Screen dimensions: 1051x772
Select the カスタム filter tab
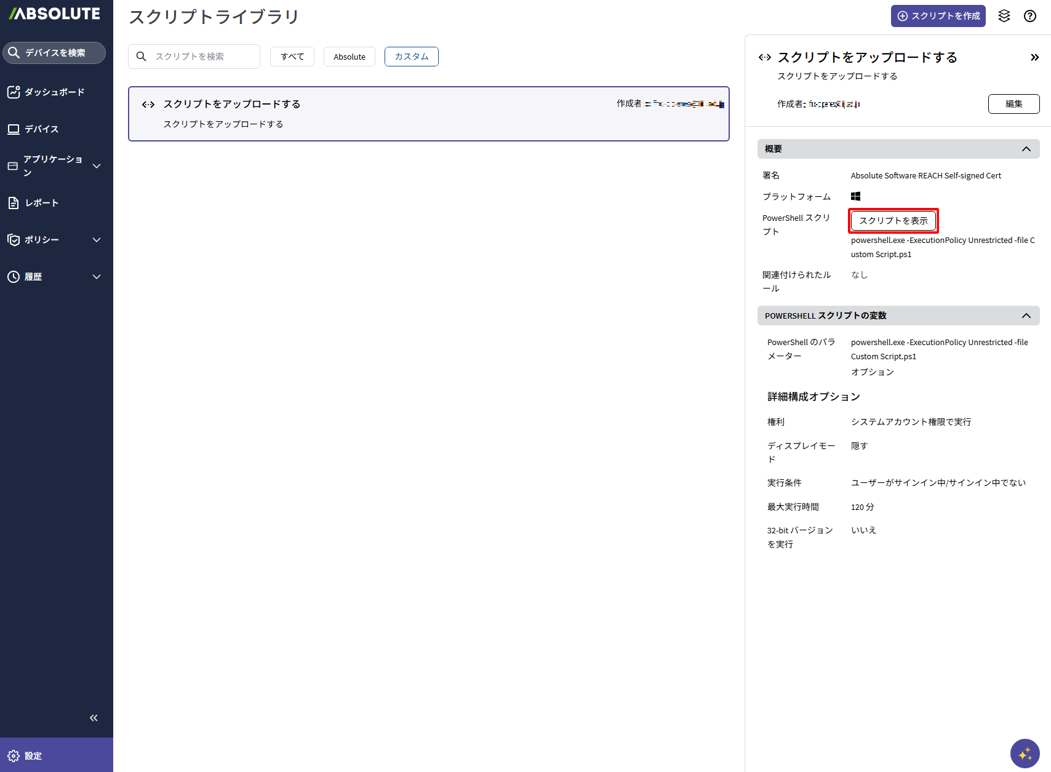point(412,57)
